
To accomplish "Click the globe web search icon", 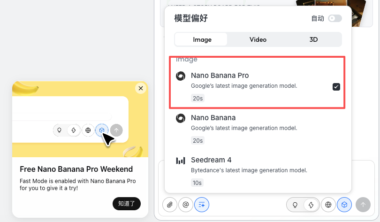I will pos(328,205).
